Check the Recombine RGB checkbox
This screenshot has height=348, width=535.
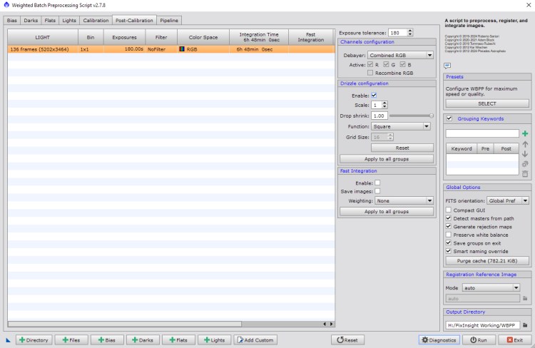370,73
